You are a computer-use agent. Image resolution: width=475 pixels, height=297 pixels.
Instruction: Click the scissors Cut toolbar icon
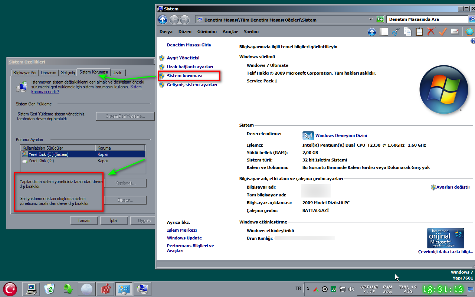point(395,32)
